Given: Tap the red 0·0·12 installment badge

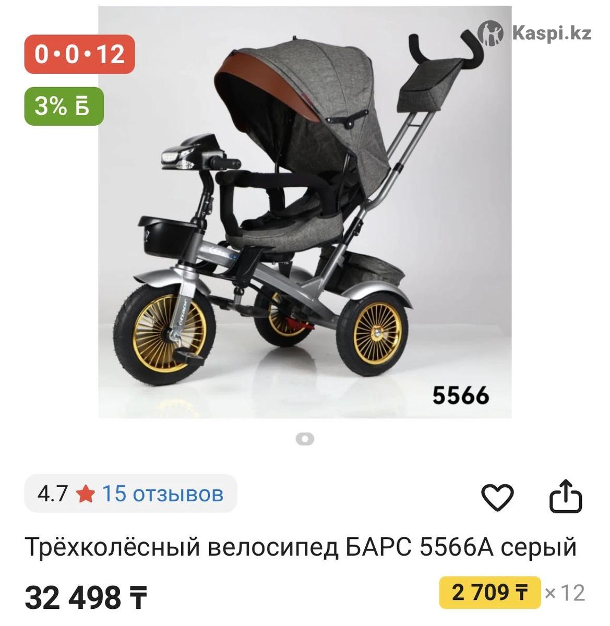Looking at the screenshot, I should 79,54.
